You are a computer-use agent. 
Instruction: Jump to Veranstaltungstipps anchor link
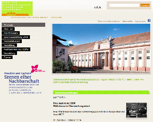pyautogui.click(x=86, y=79)
